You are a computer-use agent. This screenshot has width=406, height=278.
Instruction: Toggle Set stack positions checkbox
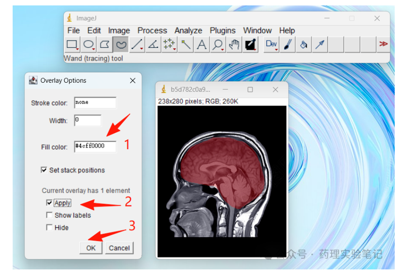point(44,170)
